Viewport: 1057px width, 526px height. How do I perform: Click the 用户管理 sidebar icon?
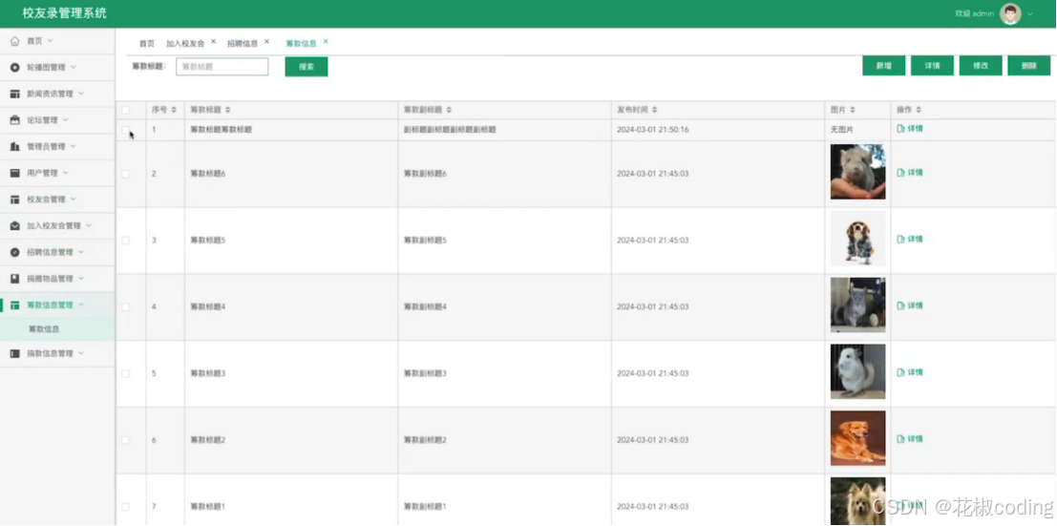click(15, 174)
